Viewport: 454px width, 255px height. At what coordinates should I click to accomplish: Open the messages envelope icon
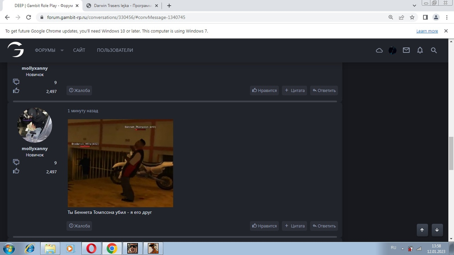[x=406, y=50]
